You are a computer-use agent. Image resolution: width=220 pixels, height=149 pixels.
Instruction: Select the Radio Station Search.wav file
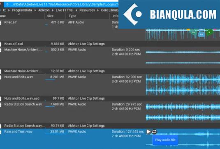(x=23, y=104)
